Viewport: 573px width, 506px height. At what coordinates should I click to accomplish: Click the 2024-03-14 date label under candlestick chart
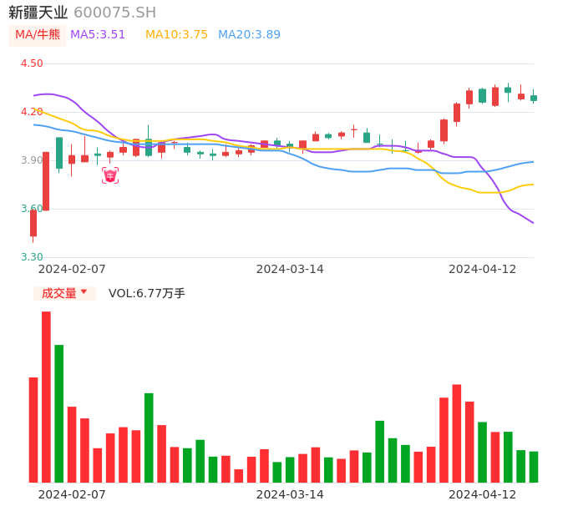pos(290,269)
